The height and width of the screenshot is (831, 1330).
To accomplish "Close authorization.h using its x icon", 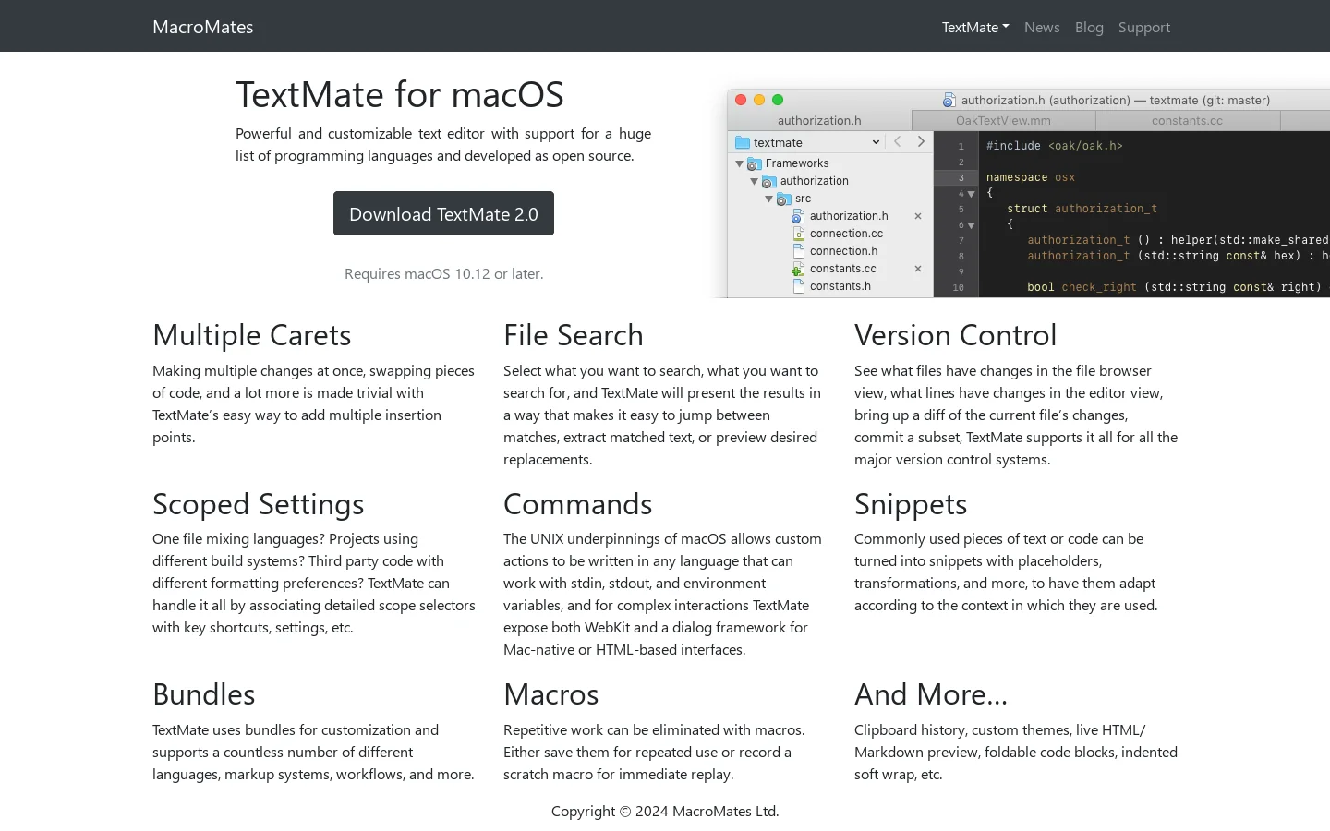I will (x=918, y=216).
